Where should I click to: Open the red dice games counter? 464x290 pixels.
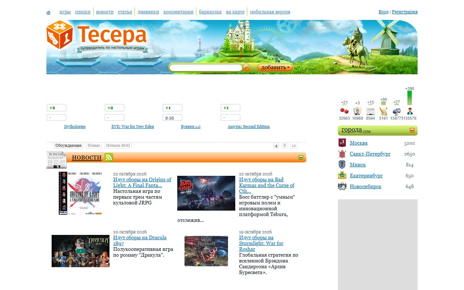pos(344,111)
